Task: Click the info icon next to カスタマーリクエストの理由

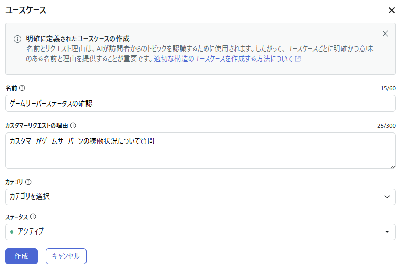Action: [x=73, y=125]
